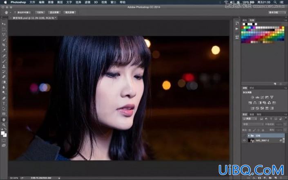Expand the layer group folder

point(249,135)
